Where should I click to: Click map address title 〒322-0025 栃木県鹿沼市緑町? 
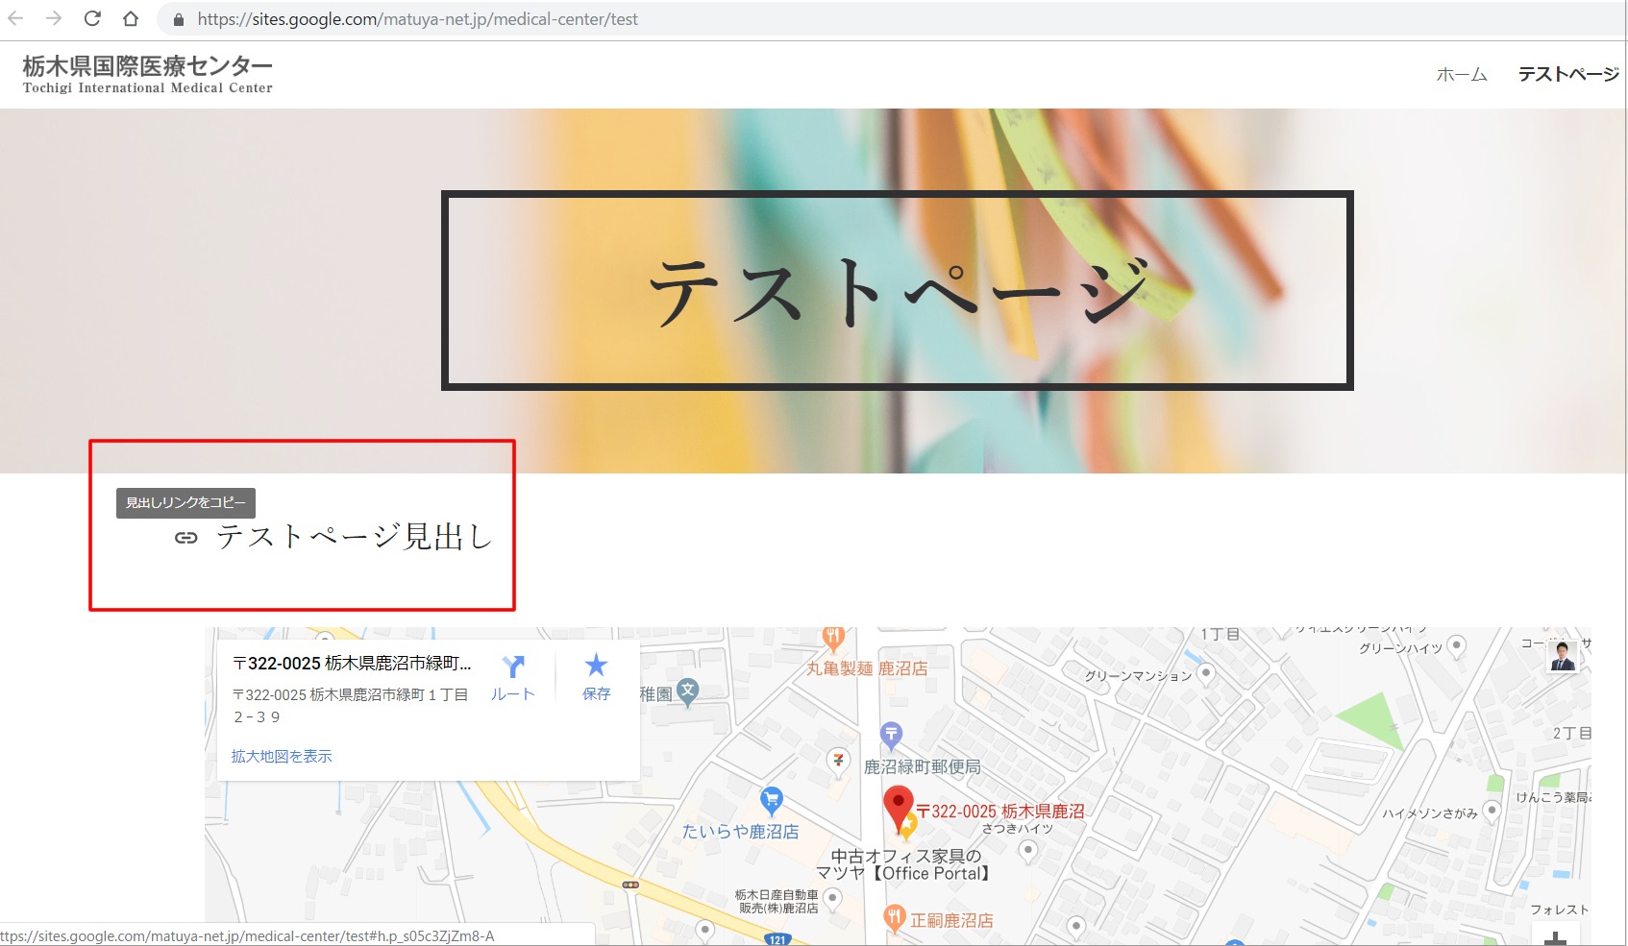click(x=352, y=663)
